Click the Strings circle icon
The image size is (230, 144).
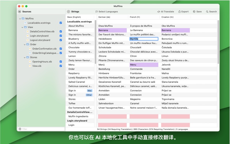point(68,12)
